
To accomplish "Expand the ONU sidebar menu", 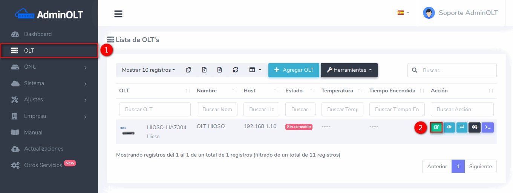I will pos(49,67).
